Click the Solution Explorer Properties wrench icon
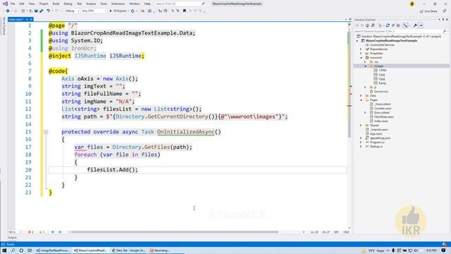The image size is (451, 254). (415, 25)
